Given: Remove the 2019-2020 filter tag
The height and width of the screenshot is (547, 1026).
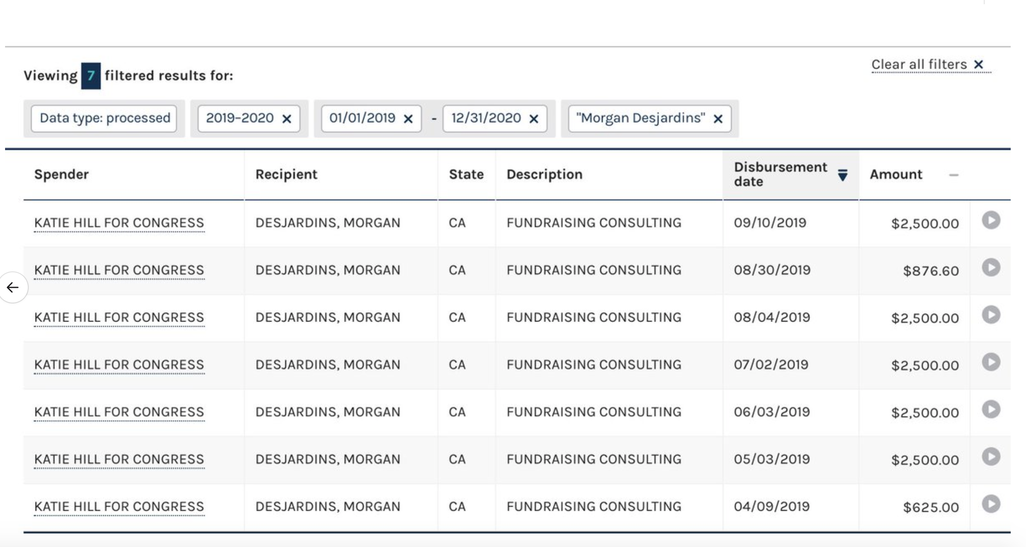Looking at the screenshot, I should pyautogui.click(x=287, y=119).
